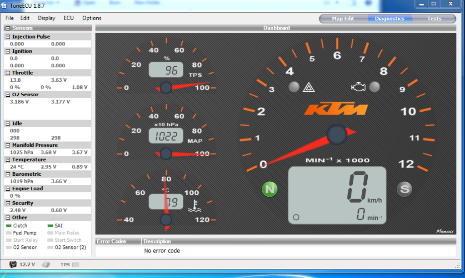Click the engine warning light icon
The height and width of the screenshot is (278, 465).
[x=359, y=87]
